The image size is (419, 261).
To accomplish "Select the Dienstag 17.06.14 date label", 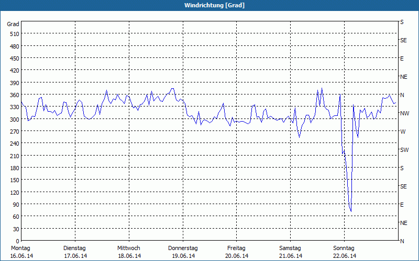I will pos(75,252).
